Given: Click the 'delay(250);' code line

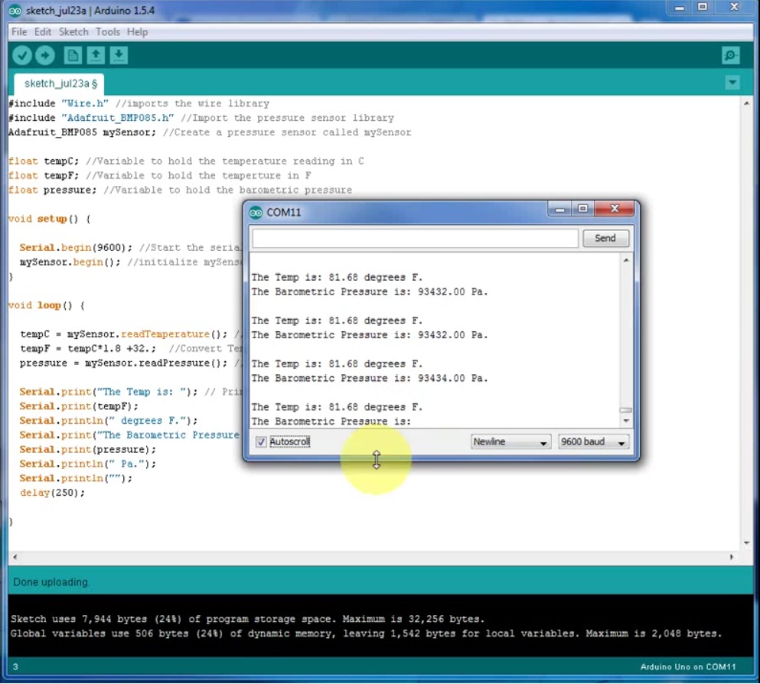Looking at the screenshot, I should [x=52, y=493].
